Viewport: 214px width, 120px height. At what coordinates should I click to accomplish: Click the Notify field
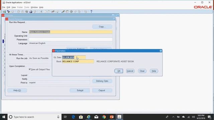[59, 79]
